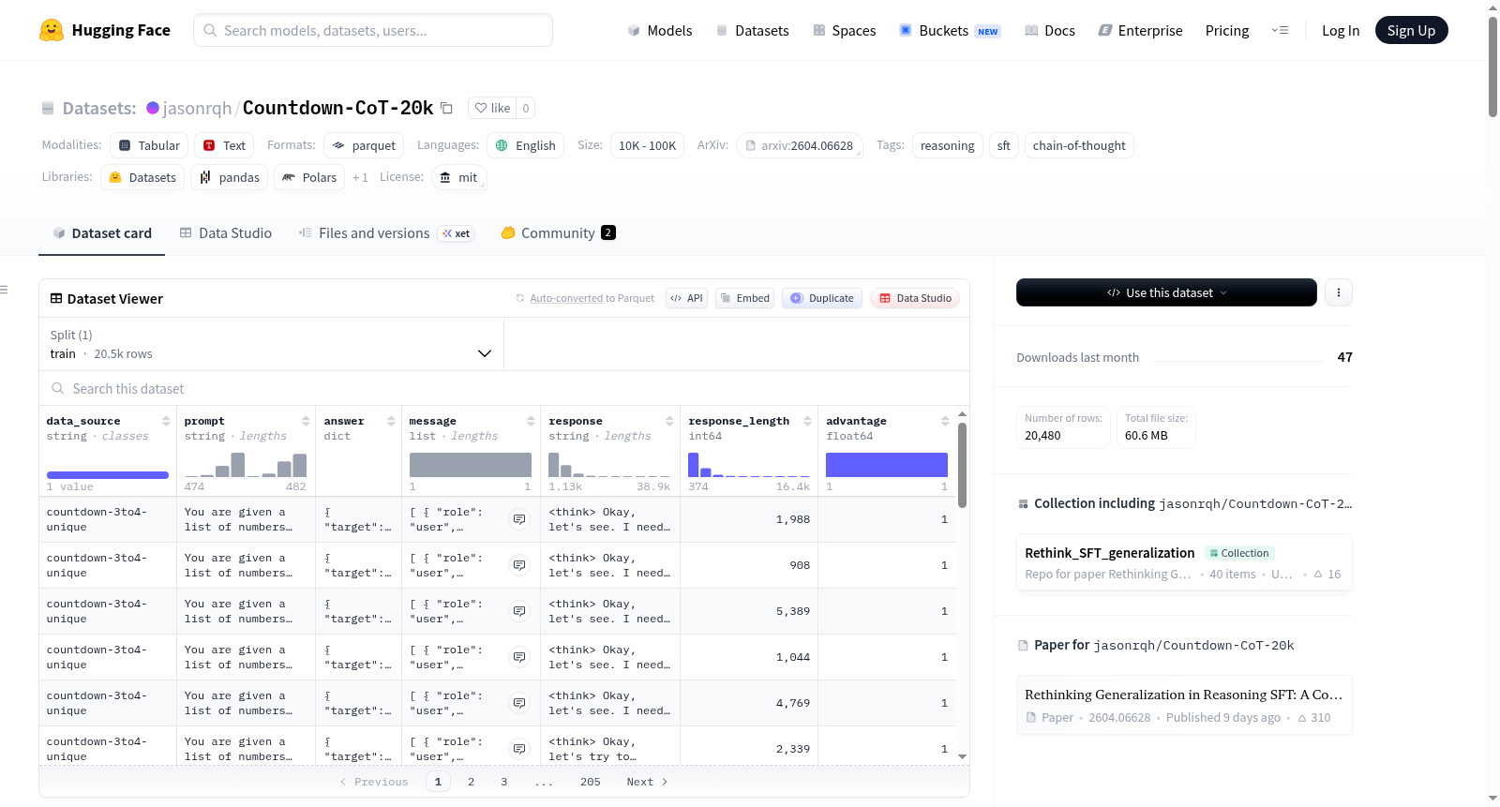Viewport: 1500px width, 807px height.
Task: Sort the response_length column
Action: pyautogui.click(x=807, y=421)
